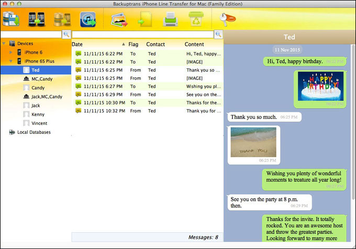Click 'Thank you for ...' content cell
The height and width of the screenshot is (249, 356).
[x=204, y=111]
